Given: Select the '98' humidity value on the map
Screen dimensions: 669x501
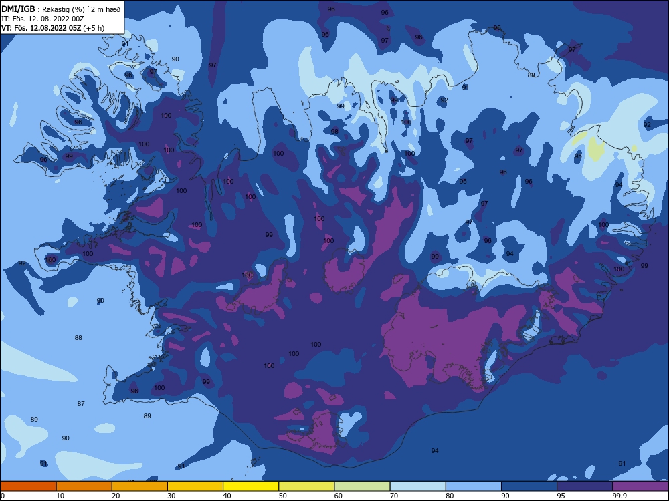Looking at the screenshot, I should pos(334,131).
